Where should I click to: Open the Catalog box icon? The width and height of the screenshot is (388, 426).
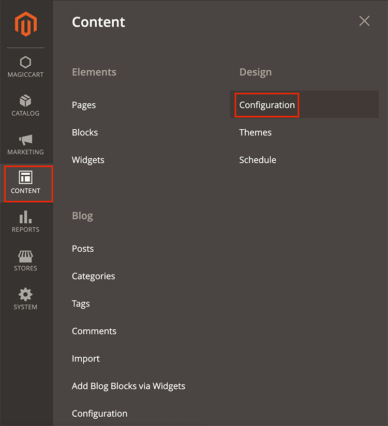coord(25,100)
